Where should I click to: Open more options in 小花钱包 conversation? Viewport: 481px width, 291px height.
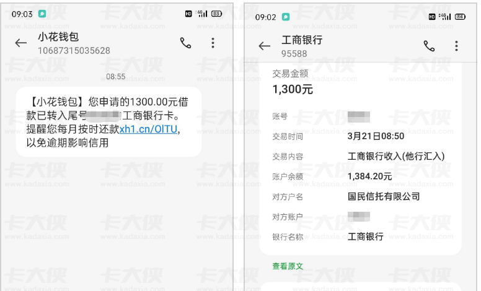click(x=213, y=43)
